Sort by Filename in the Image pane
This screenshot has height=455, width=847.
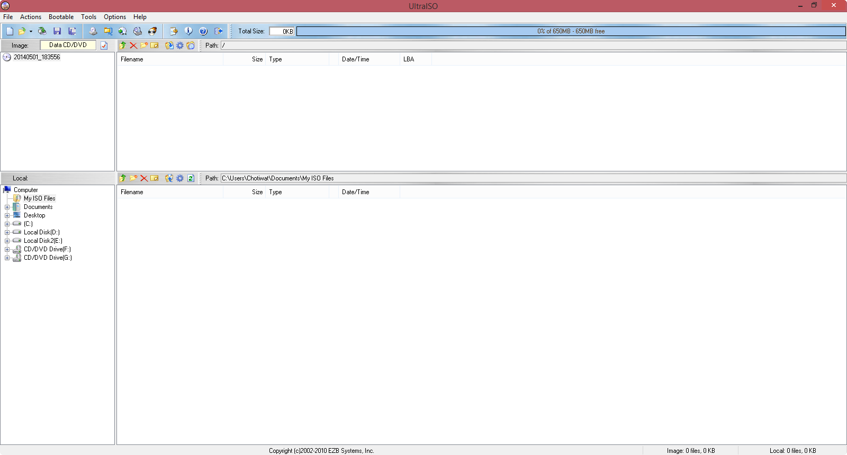point(170,59)
